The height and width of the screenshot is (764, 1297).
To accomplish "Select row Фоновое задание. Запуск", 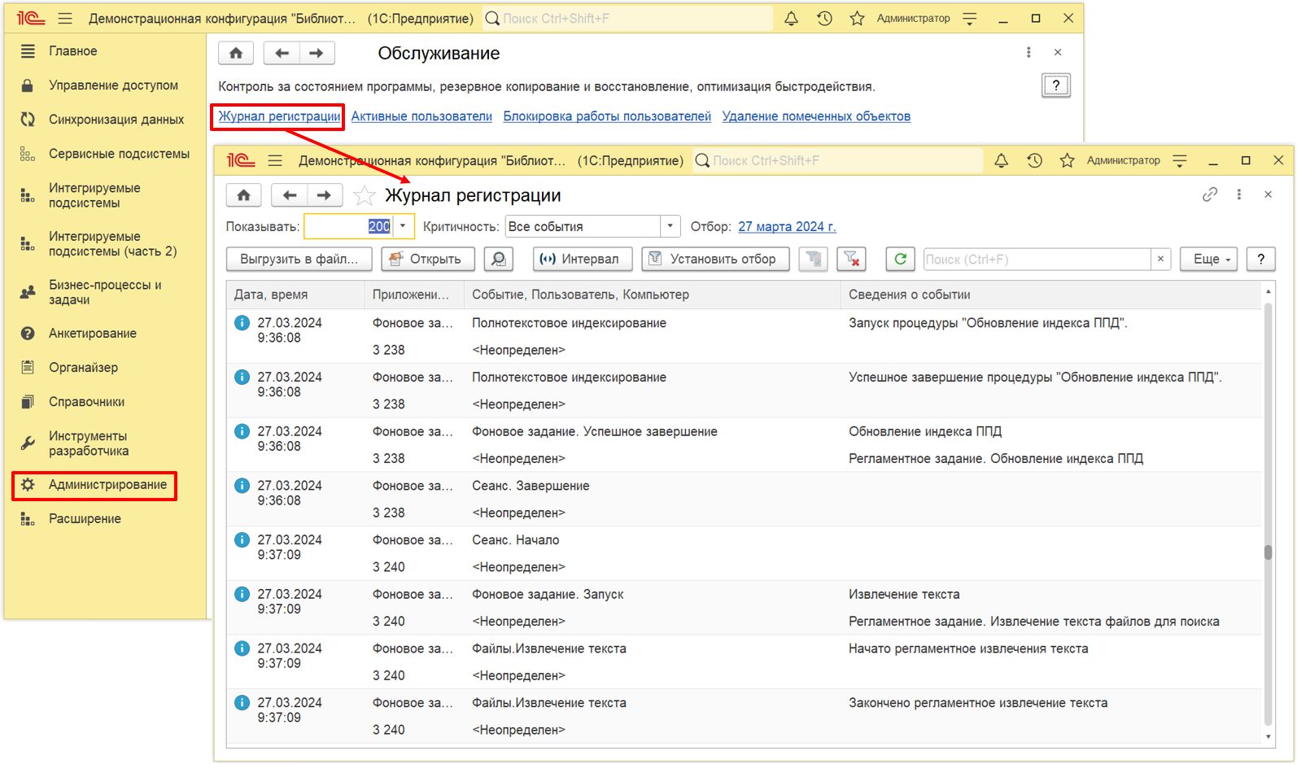I will pyautogui.click(x=744, y=608).
